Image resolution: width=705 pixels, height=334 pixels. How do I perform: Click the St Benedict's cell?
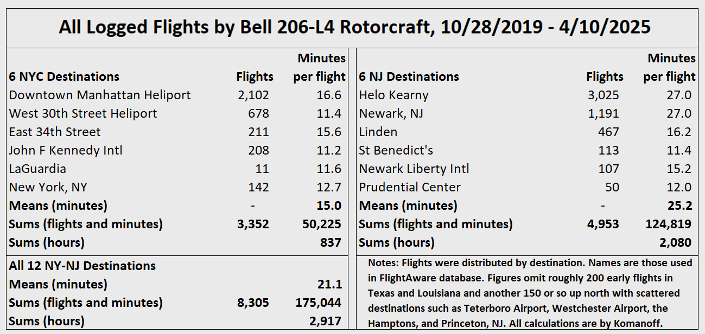pos(396,151)
